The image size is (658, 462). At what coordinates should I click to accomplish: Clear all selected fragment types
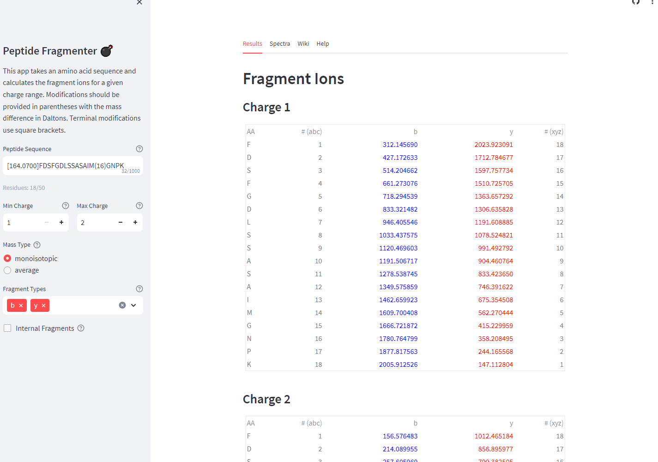coord(122,305)
